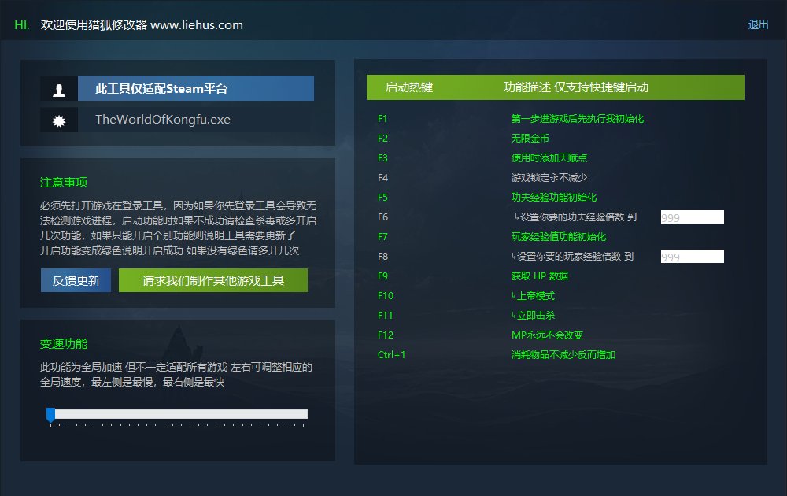Click the 获取 HP 数据 function
The height and width of the screenshot is (496, 787).
coord(540,276)
